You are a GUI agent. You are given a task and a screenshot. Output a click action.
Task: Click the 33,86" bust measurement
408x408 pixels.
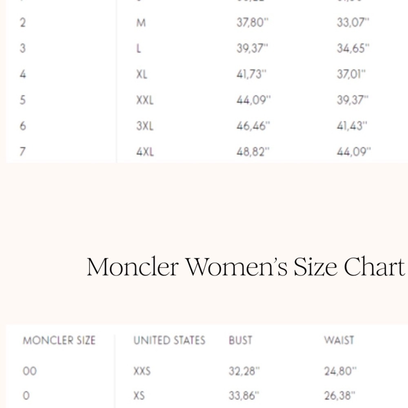click(x=244, y=396)
